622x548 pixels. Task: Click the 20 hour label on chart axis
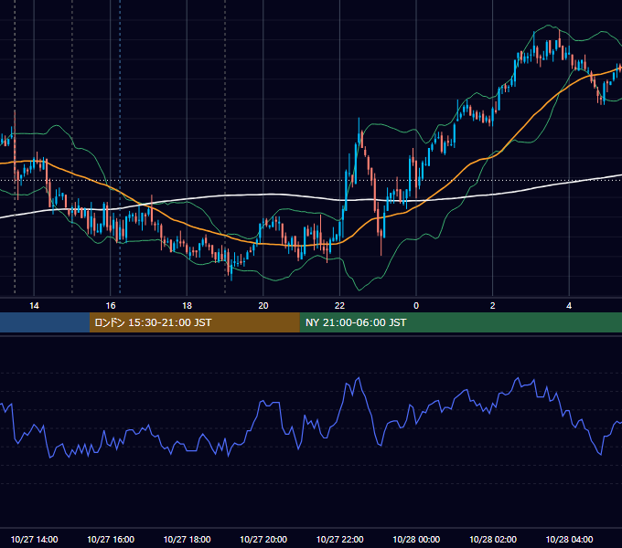pos(263,306)
